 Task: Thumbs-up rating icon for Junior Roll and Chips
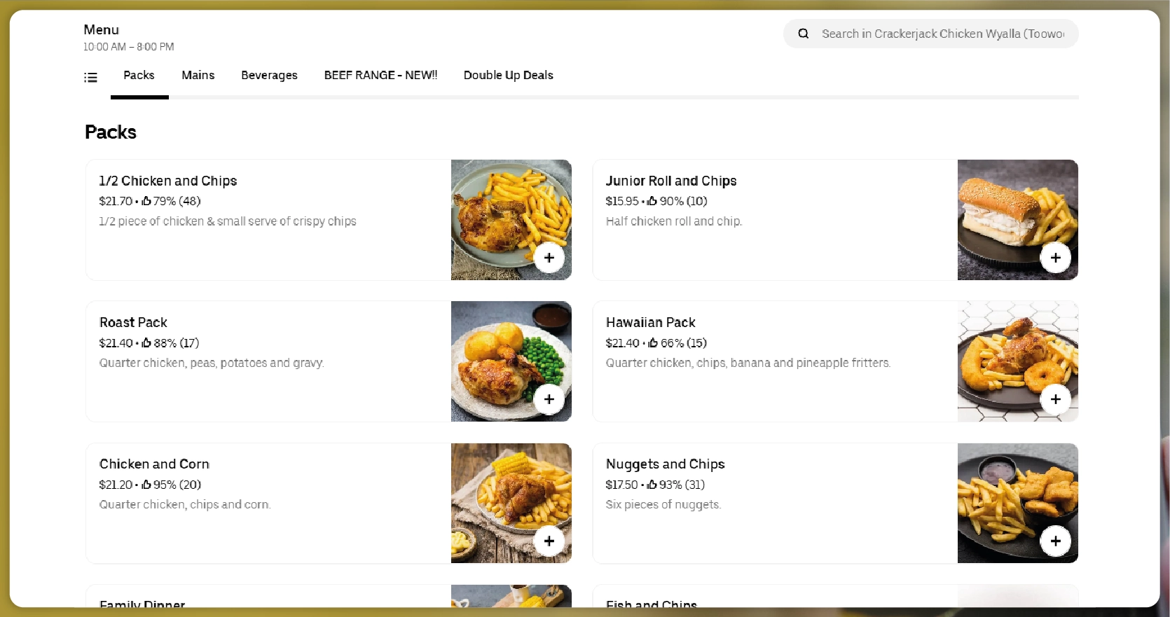point(652,201)
